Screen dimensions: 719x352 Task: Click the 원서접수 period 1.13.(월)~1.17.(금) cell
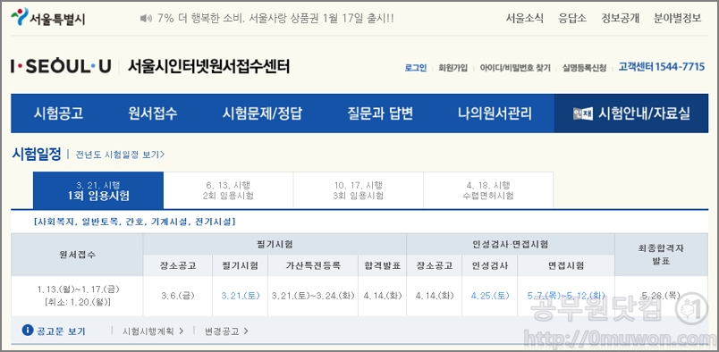79,289
